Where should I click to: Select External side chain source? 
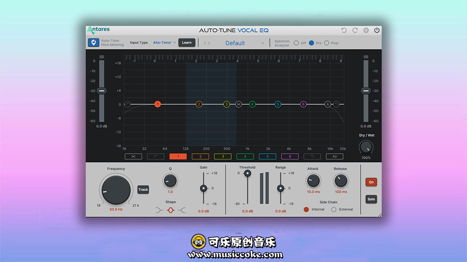tap(334, 209)
